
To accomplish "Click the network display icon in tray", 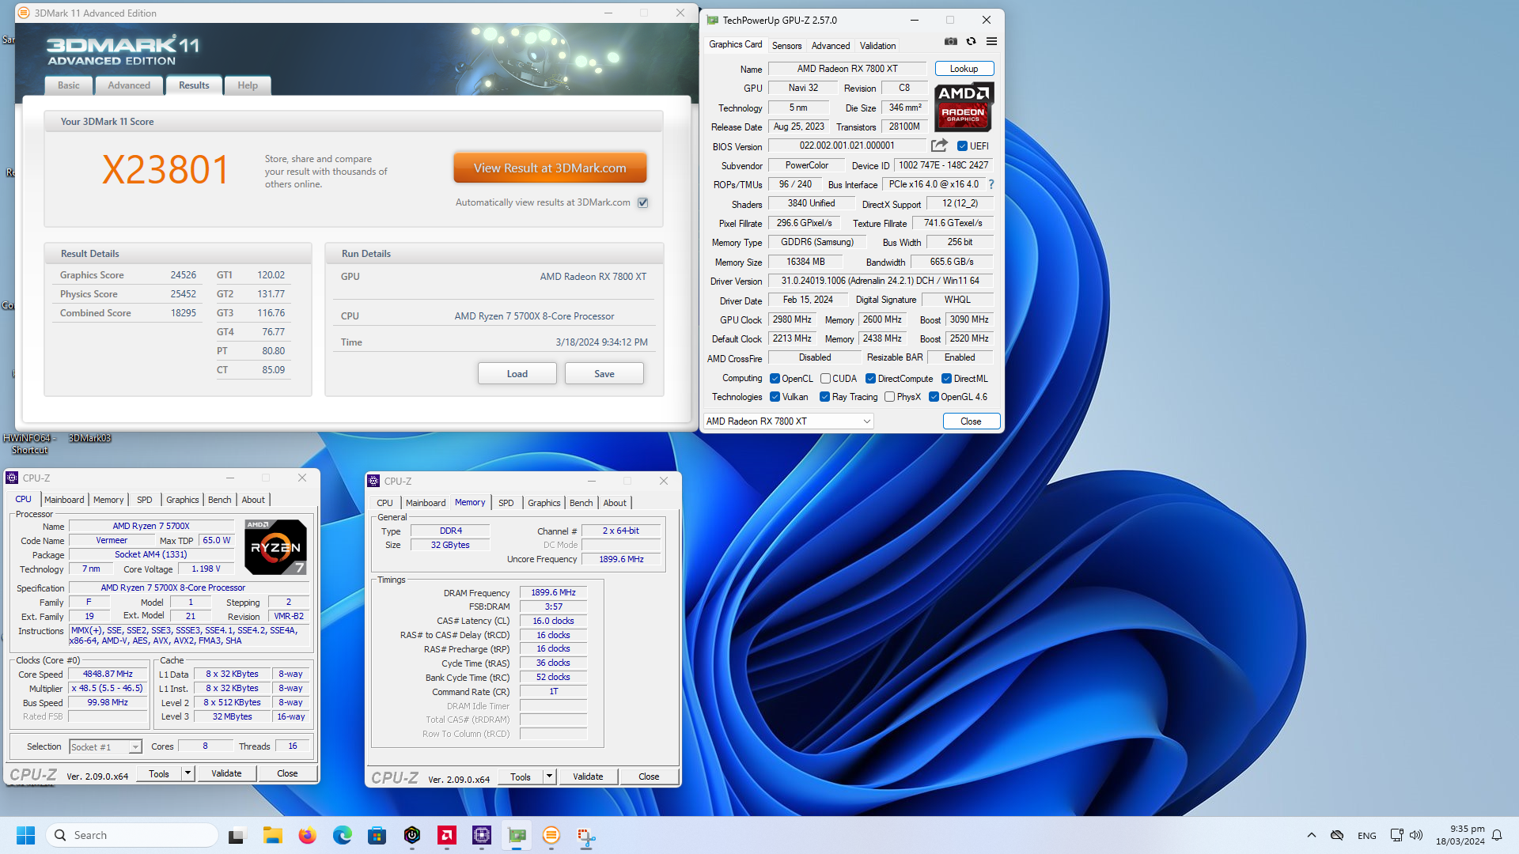I will 1396,835.
